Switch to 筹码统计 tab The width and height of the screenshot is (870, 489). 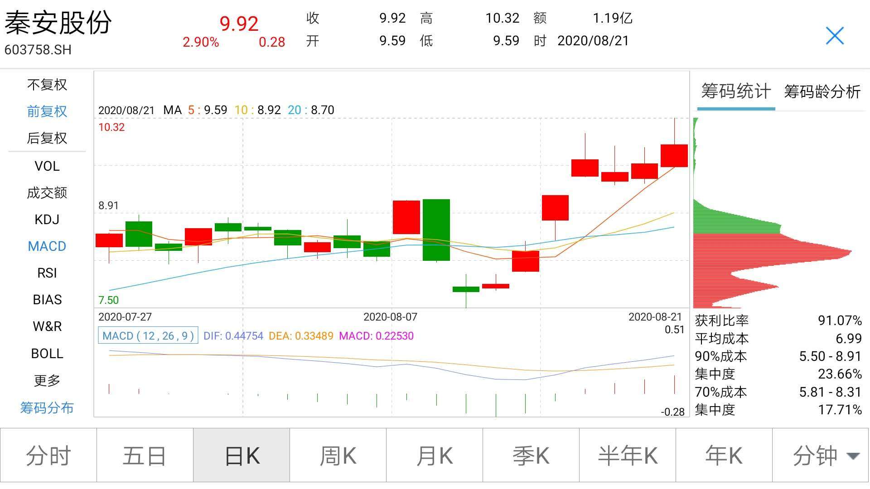tap(735, 92)
